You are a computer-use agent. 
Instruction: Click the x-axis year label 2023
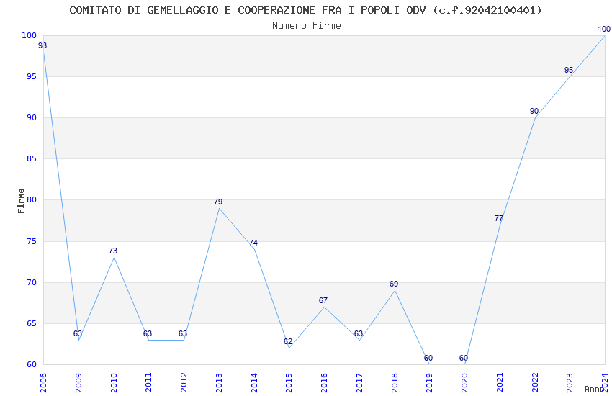tap(570, 382)
